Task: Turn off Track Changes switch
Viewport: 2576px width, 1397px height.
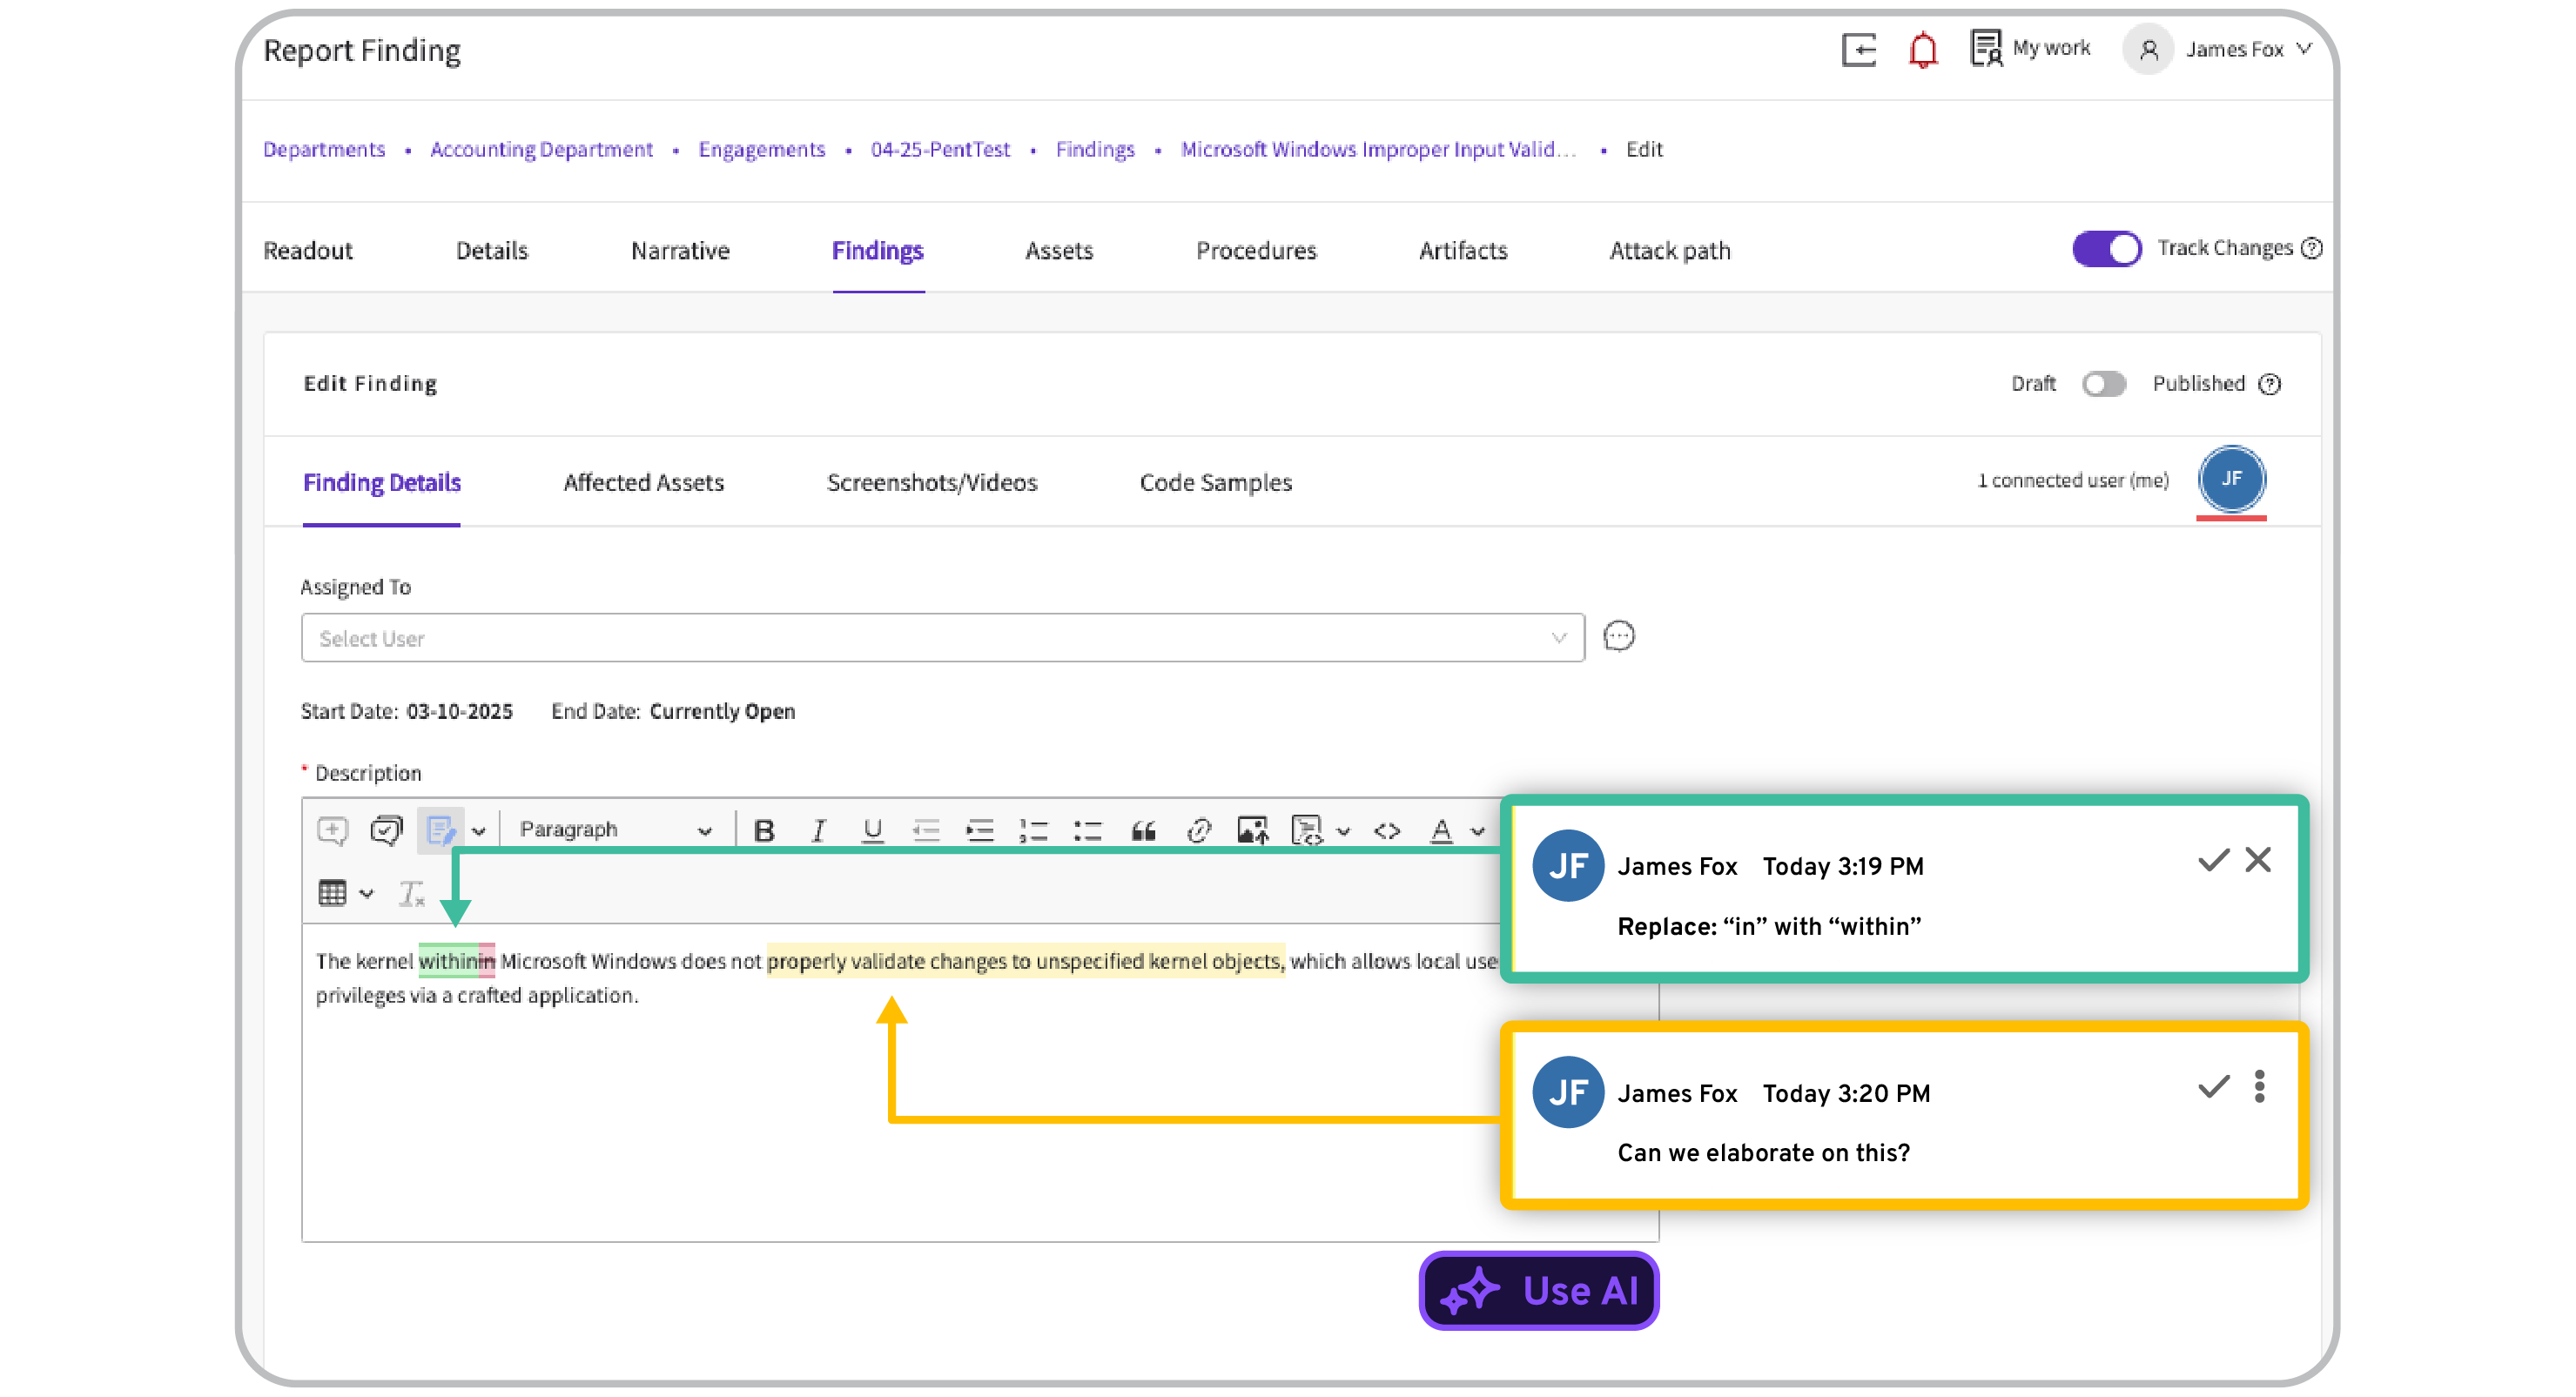Action: pos(2106,248)
